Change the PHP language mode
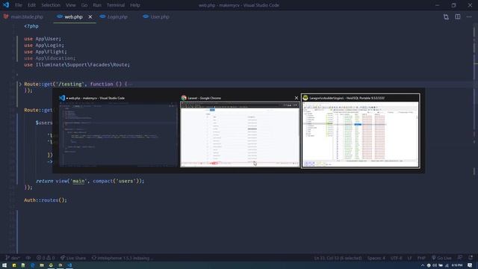The width and height of the screenshot is (478, 269). [421, 258]
